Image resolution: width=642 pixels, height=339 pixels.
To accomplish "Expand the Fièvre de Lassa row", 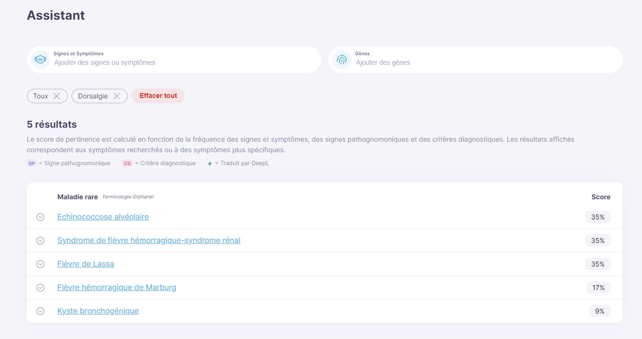I will (40, 264).
